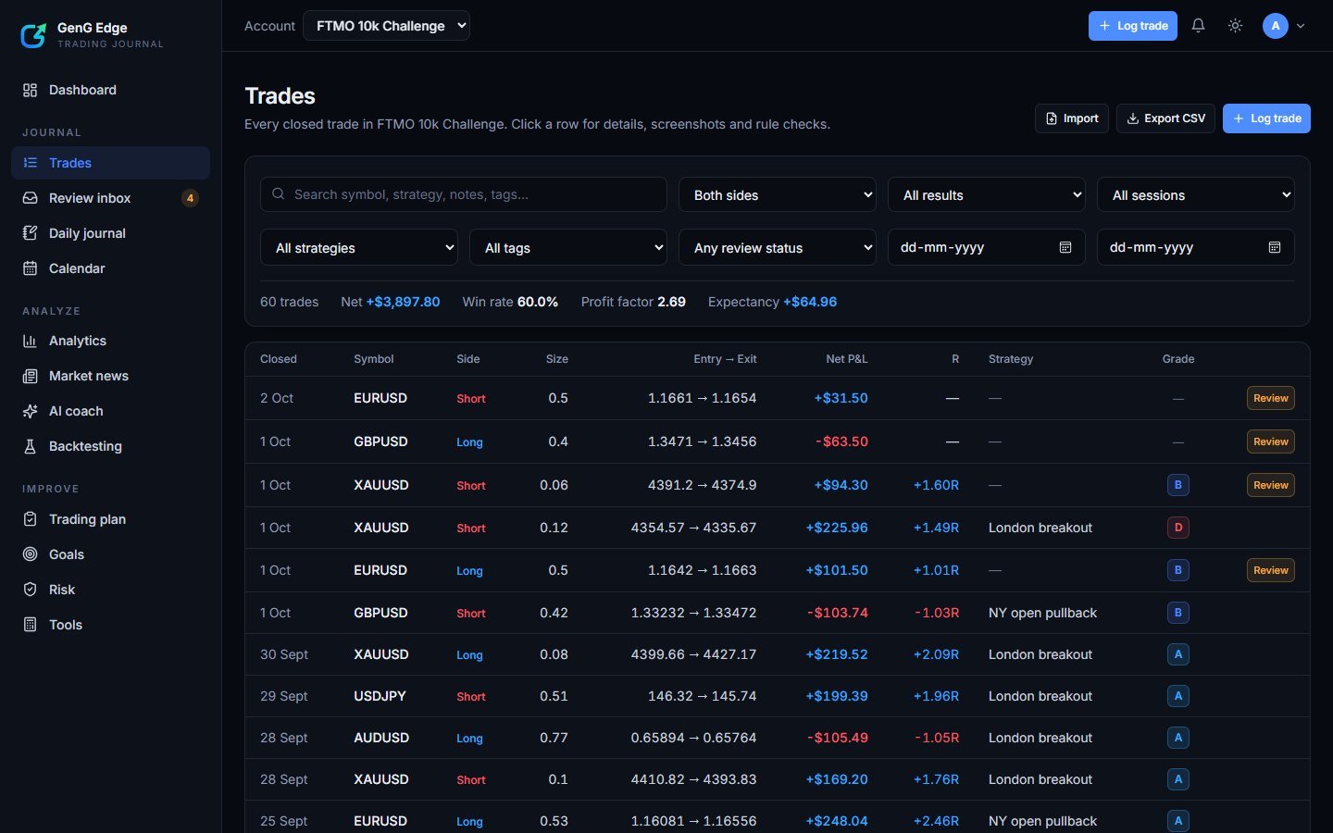Viewport: 1333px width, 833px height.
Task: Click the Import button
Action: coord(1071,118)
